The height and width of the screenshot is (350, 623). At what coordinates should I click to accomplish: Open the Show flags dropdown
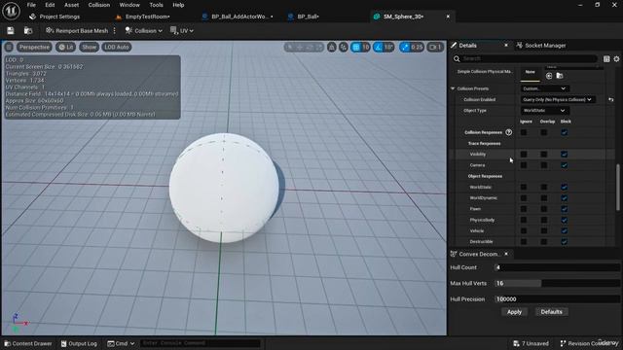[x=89, y=48]
